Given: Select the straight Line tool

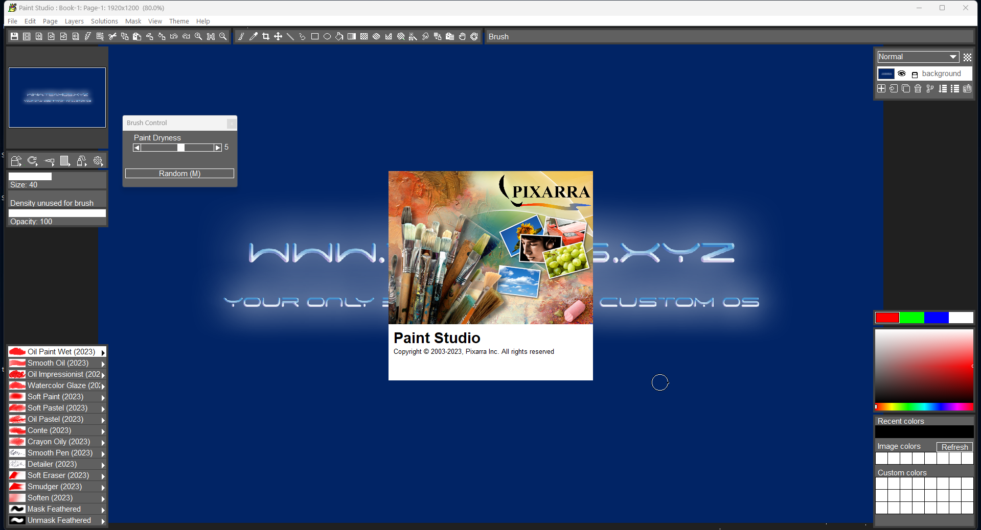Looking at the screenshot, I should tap(290, 36).
